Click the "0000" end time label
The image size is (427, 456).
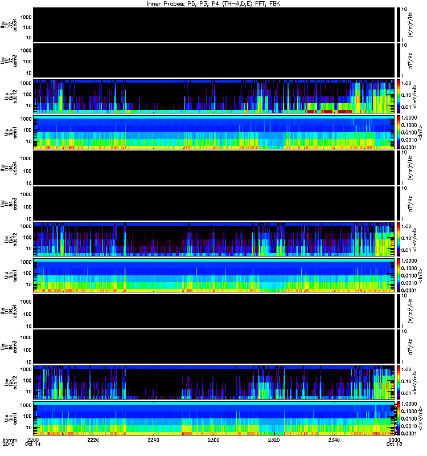[x=394, y=439]
